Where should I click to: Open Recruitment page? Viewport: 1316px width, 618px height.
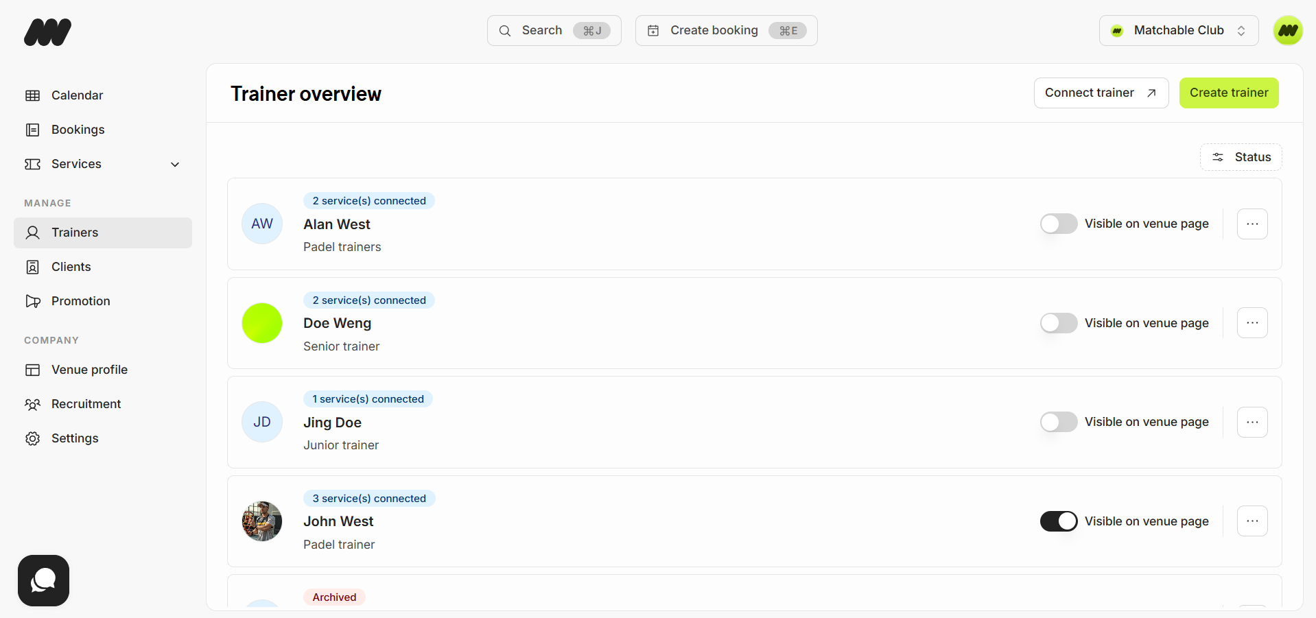coord(103,404)
